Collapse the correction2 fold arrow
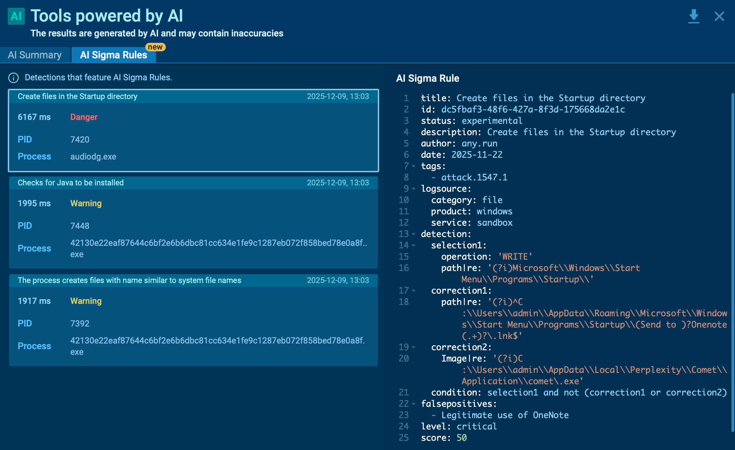 (414, 347)
